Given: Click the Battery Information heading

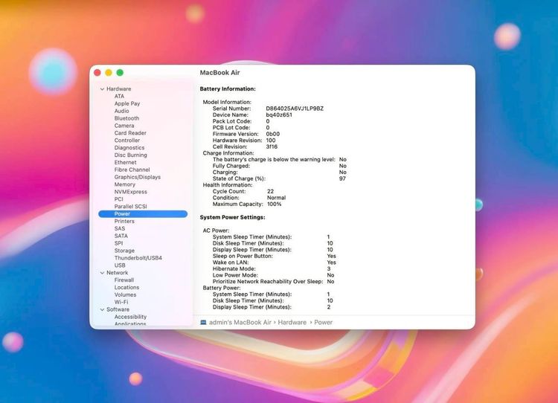Looking at the screenshot, I should click(228, 89).
